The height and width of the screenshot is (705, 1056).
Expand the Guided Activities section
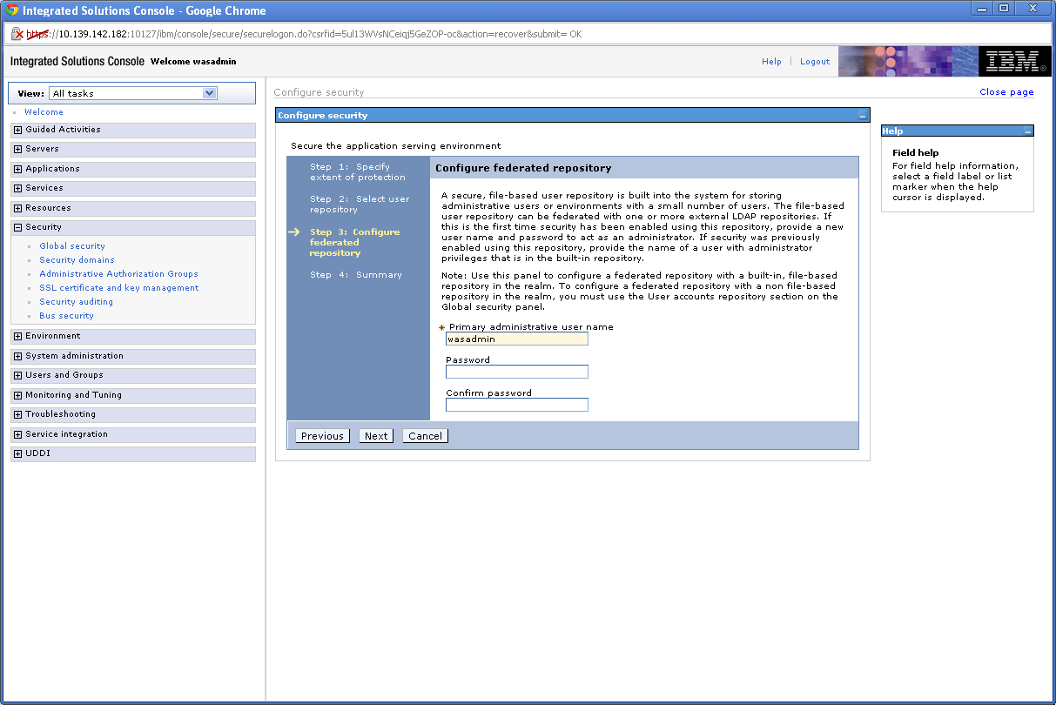point(17,130)
